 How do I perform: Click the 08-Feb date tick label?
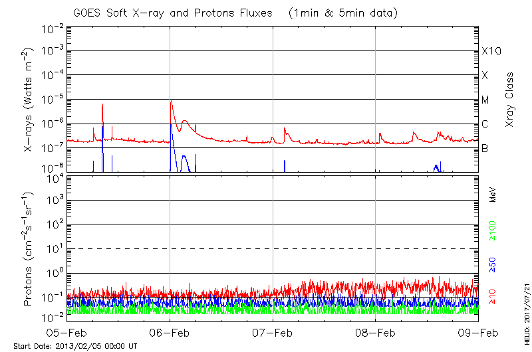pos(376,333)
